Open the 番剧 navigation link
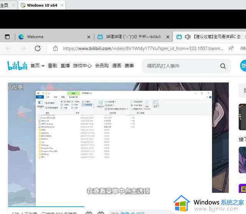This screenshot has height=214, width=246. 52,66
